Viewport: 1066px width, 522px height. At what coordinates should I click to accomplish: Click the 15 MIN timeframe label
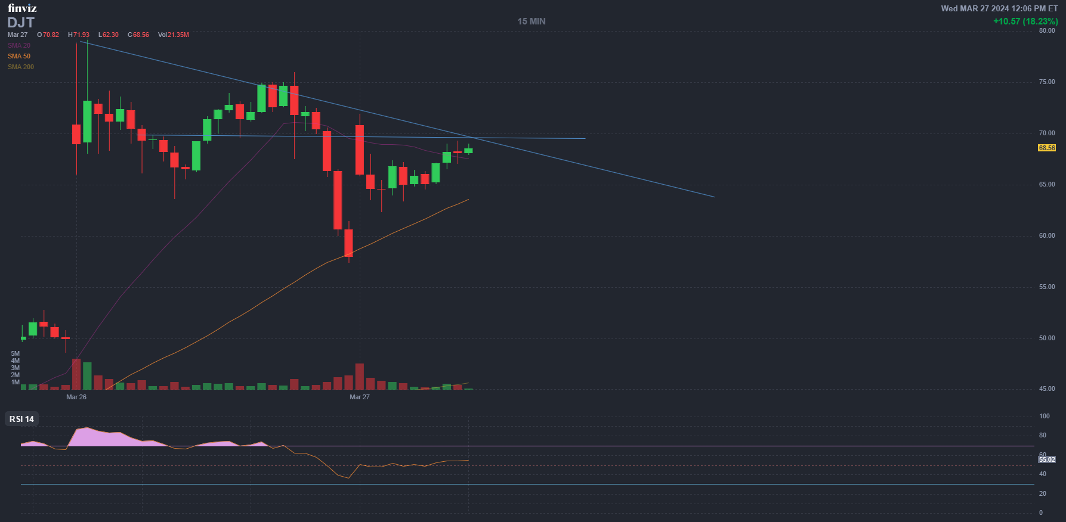531,21
